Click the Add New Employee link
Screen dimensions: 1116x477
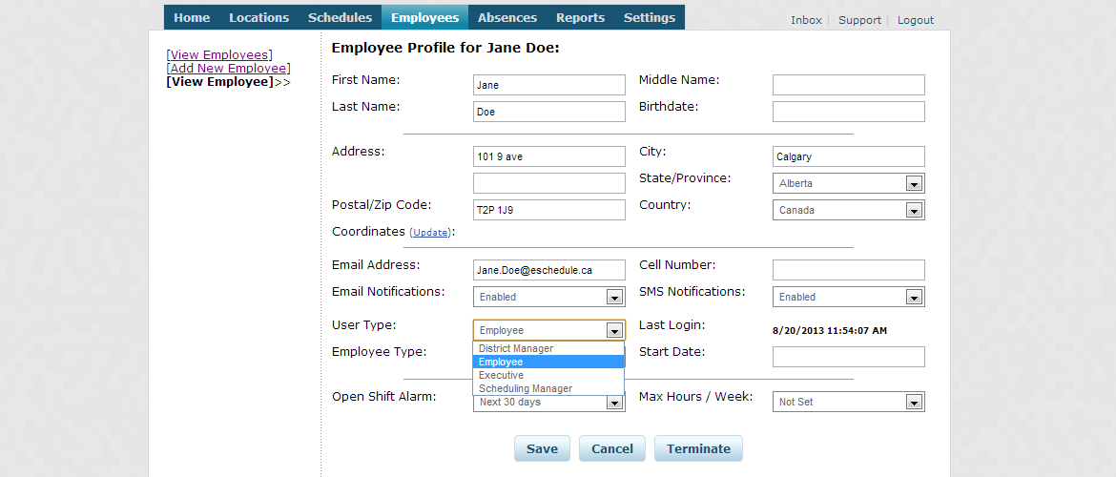(x=228, y=69)
